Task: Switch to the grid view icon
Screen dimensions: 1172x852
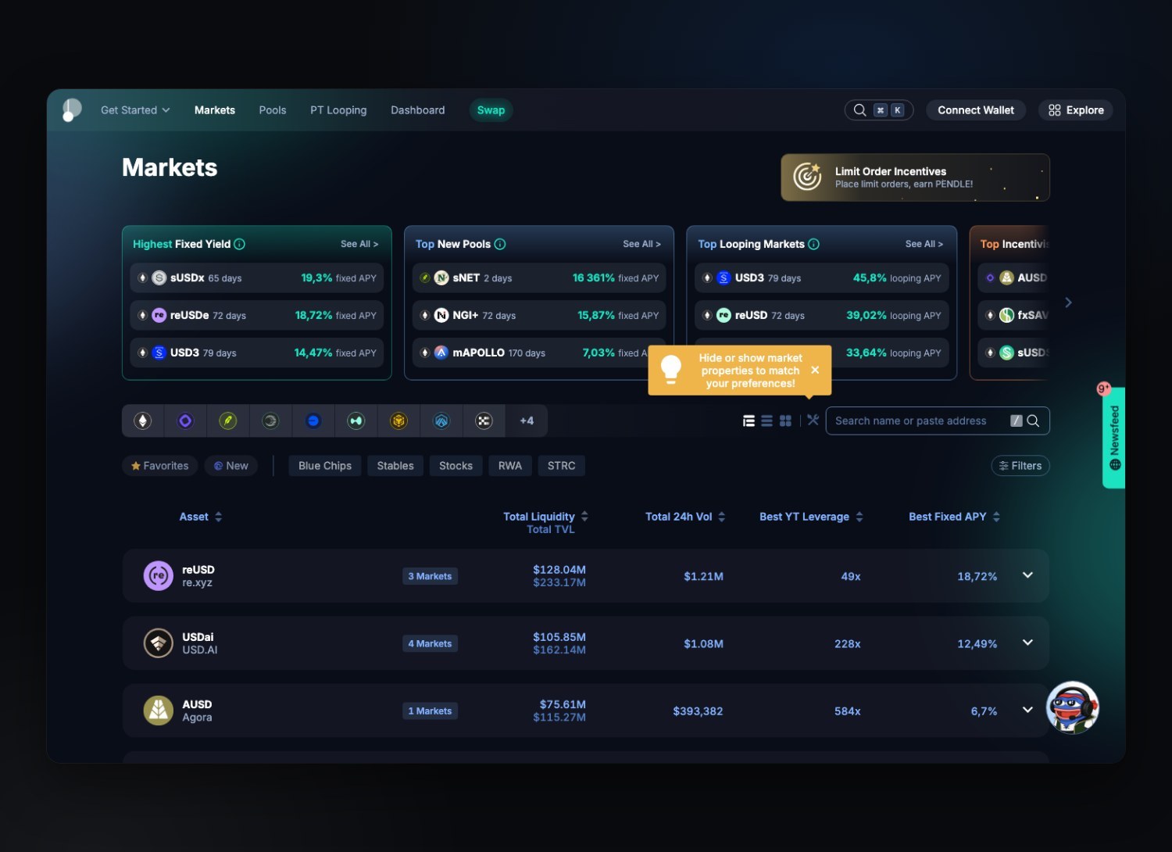Action: (785, 421)
